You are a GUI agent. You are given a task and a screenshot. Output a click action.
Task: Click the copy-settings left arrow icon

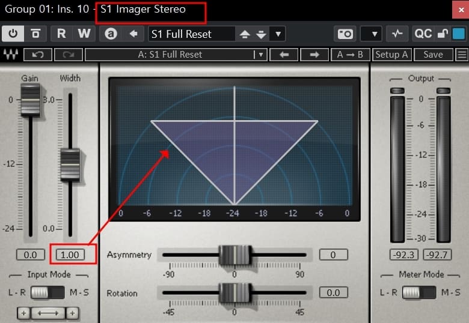click(x=133, y=34)
